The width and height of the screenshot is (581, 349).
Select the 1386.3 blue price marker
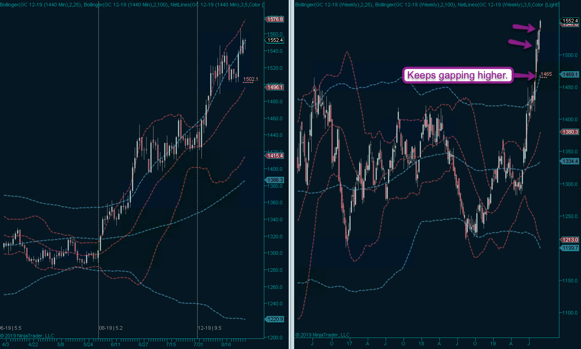click(x=276, y=180)
